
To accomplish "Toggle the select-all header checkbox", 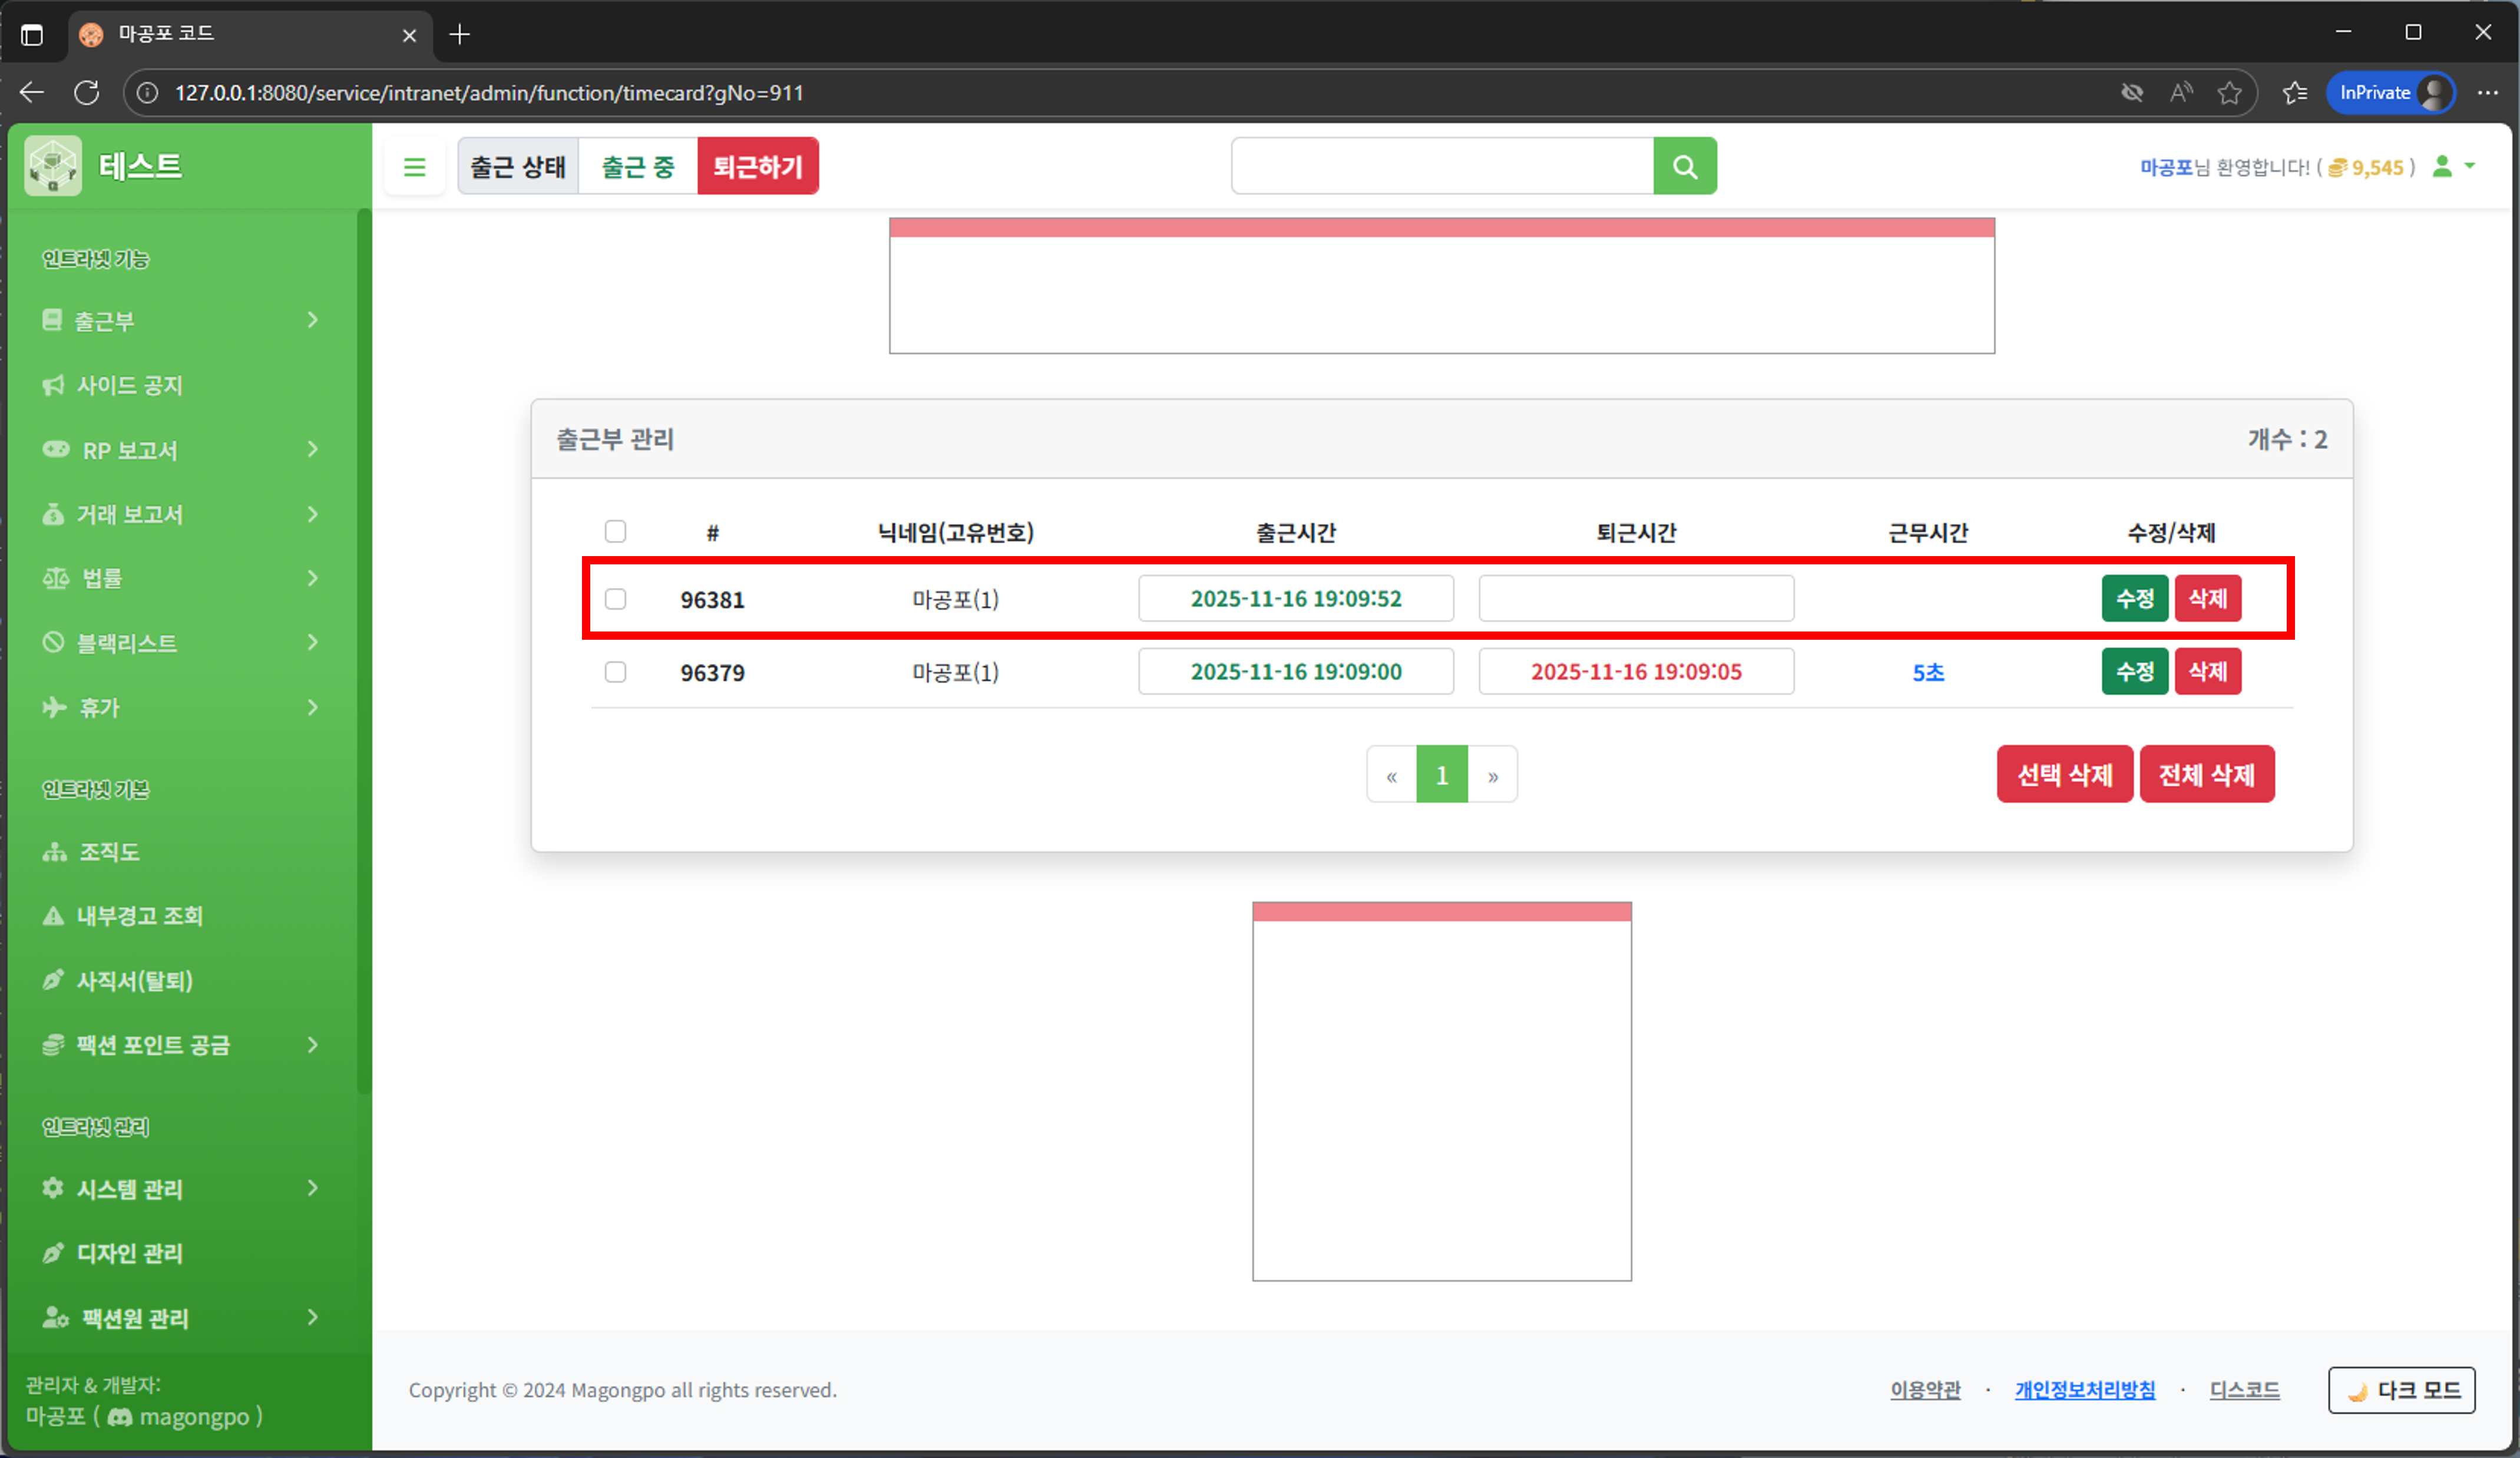I will pos(615,531).
